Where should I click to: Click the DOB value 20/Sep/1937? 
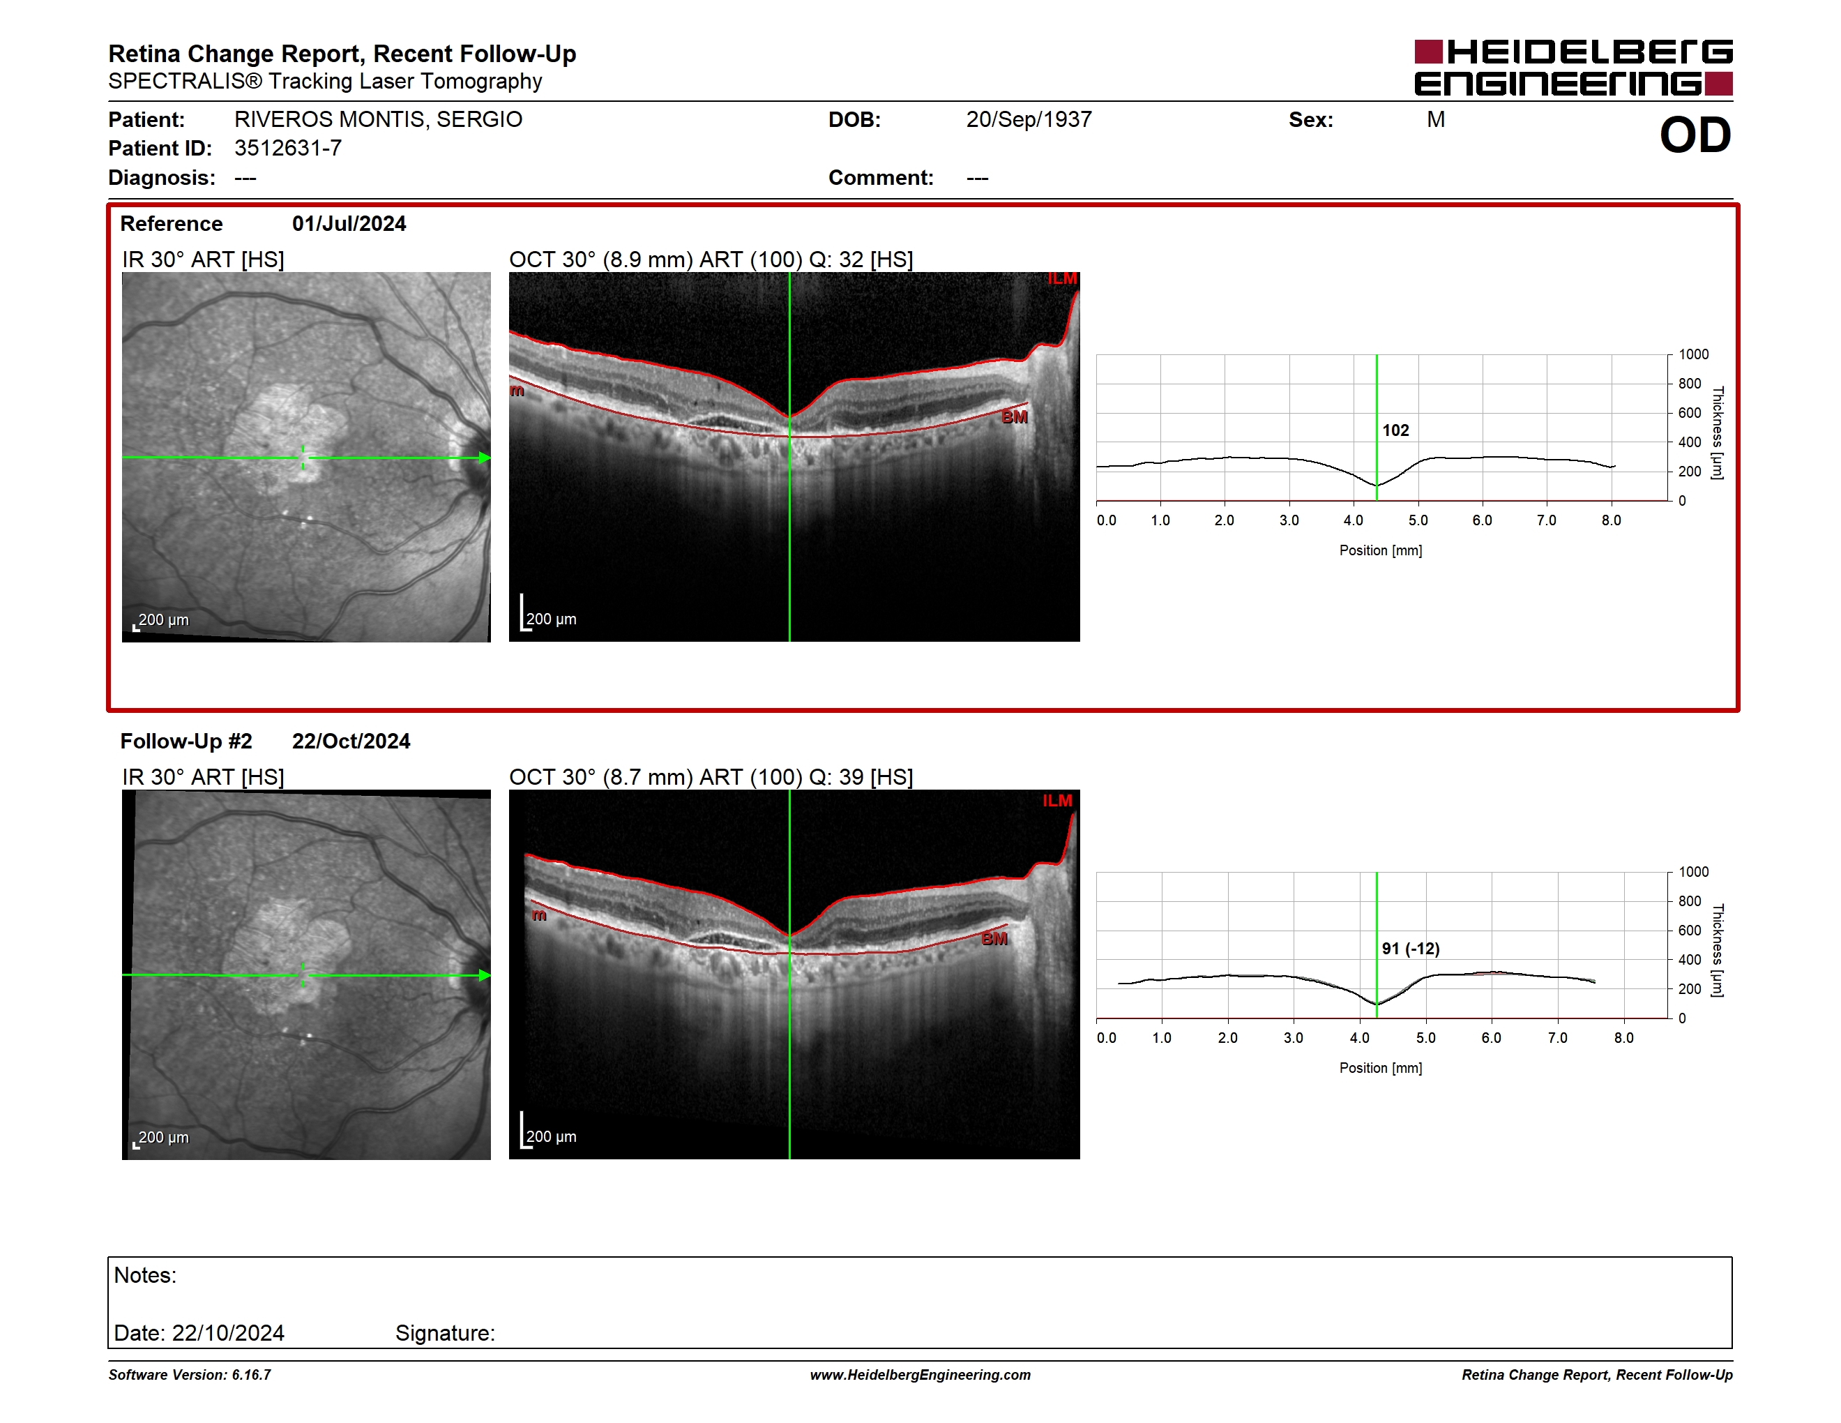click(x=1029, y=120)
